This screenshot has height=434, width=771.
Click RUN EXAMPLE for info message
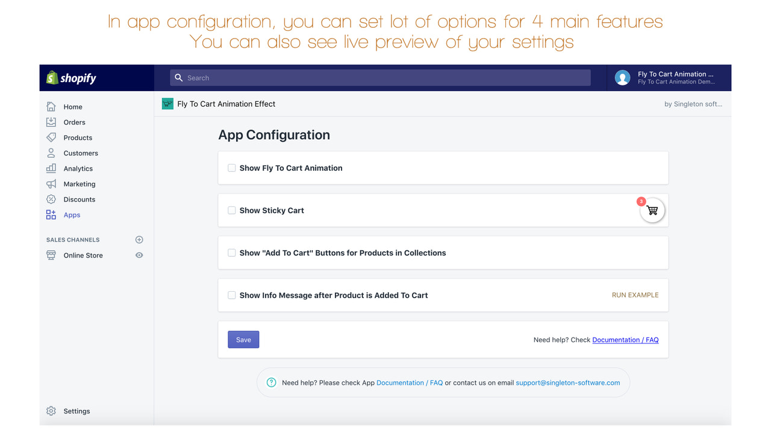635,295
